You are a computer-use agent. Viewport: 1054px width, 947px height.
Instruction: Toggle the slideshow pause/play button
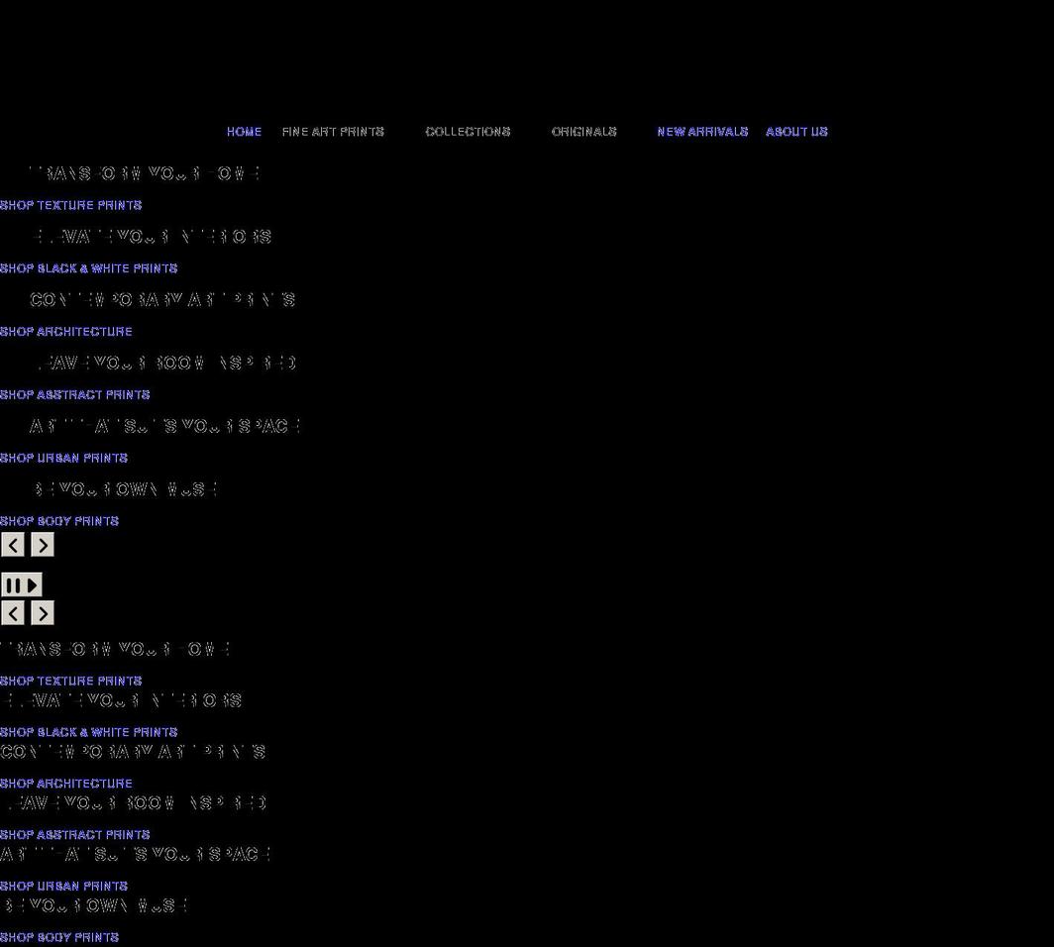[22, 585]
